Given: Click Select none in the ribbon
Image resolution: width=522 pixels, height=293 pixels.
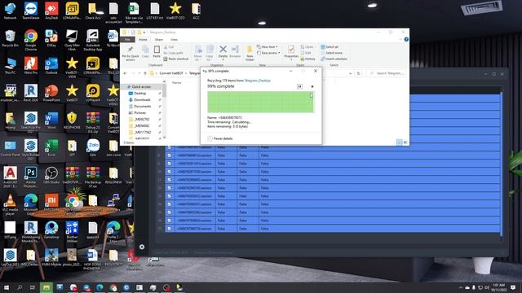Looking at the screenshot, I should click(x=331, y=53).
